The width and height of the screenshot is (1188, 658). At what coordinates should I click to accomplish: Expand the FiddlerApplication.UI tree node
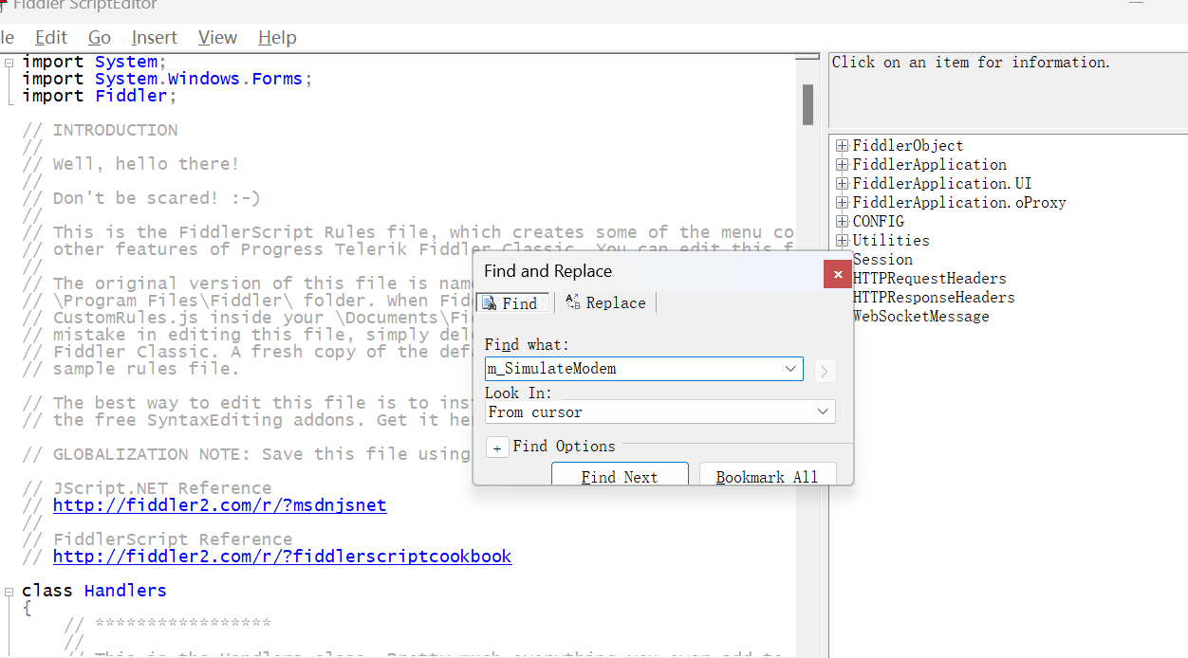coord(842,184)
